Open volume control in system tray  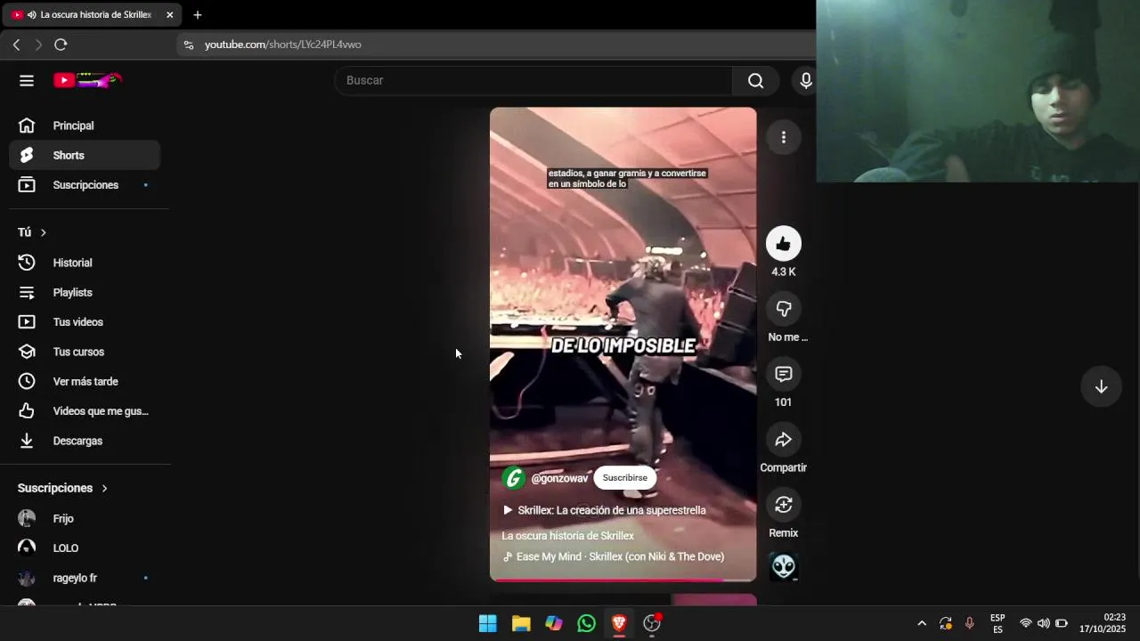click(x=1043, y=623)
